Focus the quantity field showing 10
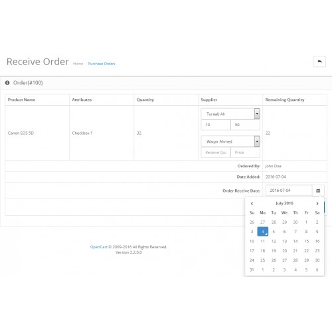This screenshot has height=332, width=332. 216,125
